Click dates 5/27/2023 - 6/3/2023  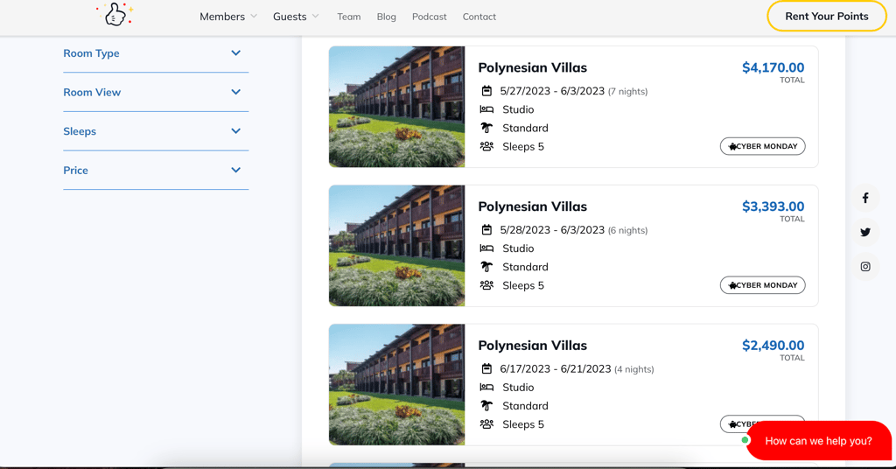(552, 91)
